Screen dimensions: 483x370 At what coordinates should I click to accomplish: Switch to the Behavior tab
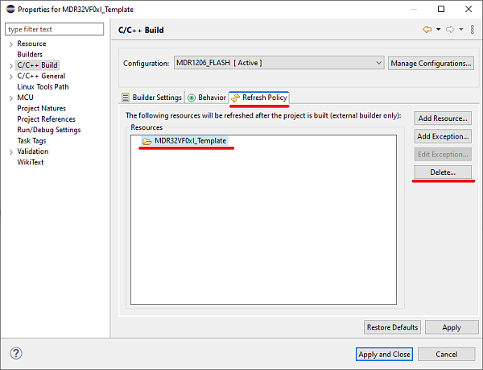click(207, 98)
